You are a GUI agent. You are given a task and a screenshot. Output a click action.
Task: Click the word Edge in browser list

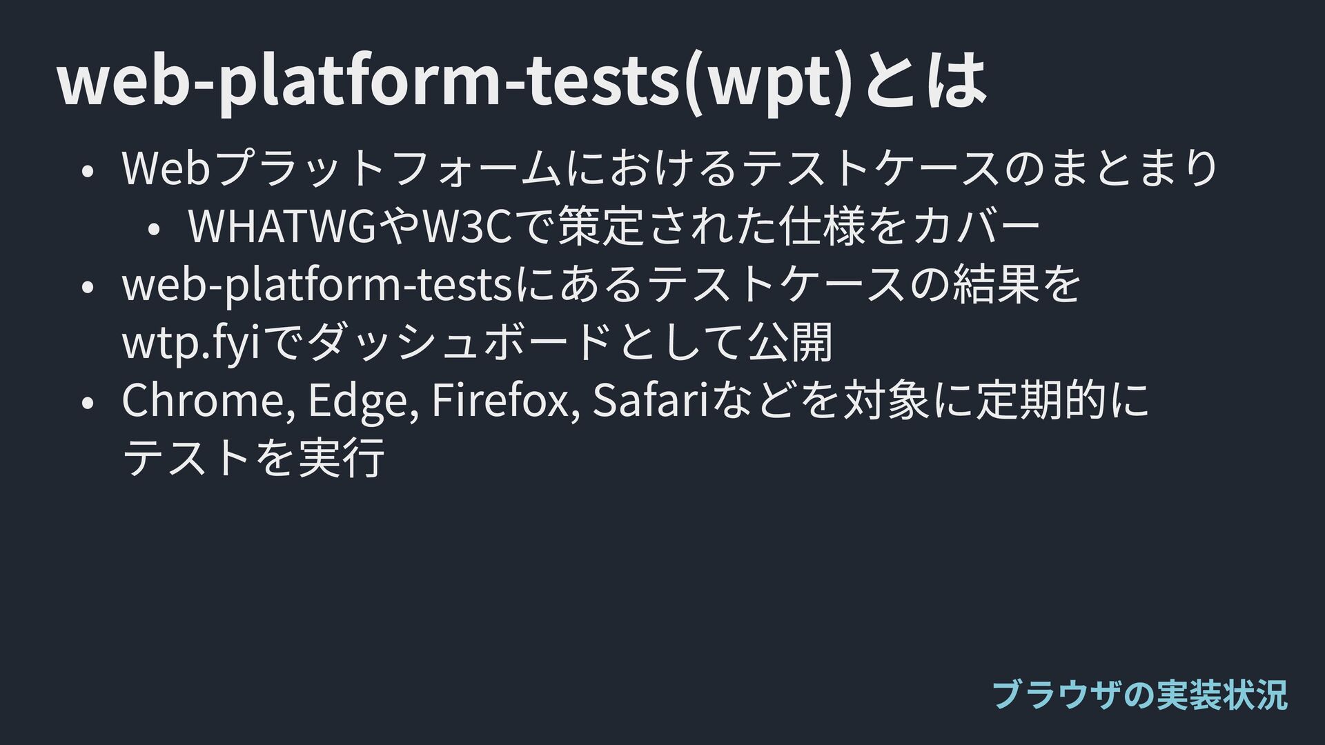(357, 401)
